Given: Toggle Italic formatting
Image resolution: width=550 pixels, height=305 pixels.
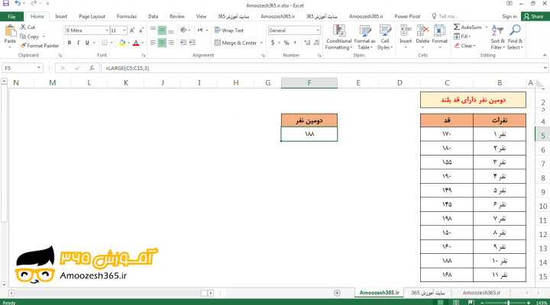Looking at the screenshot, I should [78, 43].
